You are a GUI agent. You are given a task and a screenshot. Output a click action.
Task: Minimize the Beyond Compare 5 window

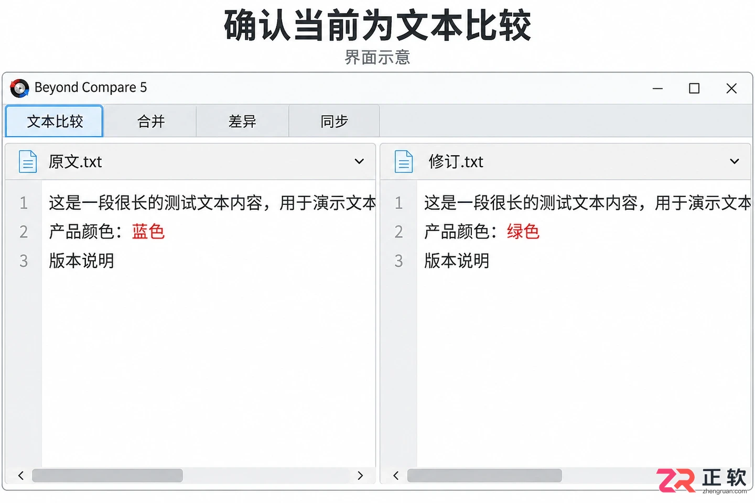click(657, 89)
